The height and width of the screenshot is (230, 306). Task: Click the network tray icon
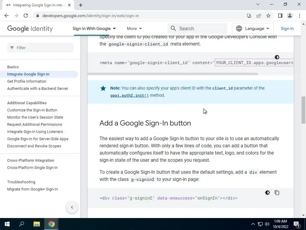[x=260, y=224]
